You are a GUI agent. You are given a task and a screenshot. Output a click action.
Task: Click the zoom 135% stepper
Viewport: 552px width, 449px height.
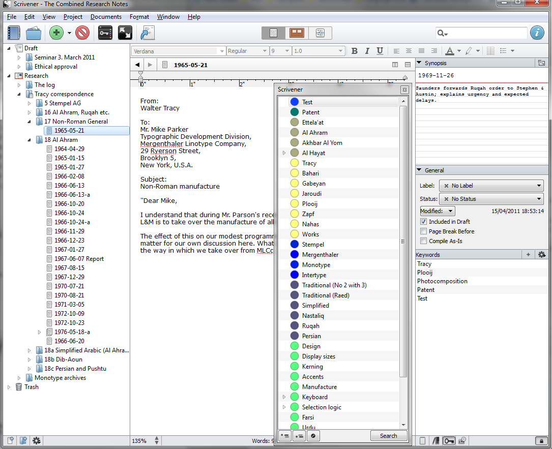(x=157, y=440)
